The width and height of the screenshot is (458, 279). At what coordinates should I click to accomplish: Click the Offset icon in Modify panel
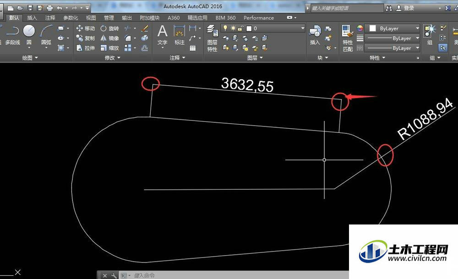145,48
